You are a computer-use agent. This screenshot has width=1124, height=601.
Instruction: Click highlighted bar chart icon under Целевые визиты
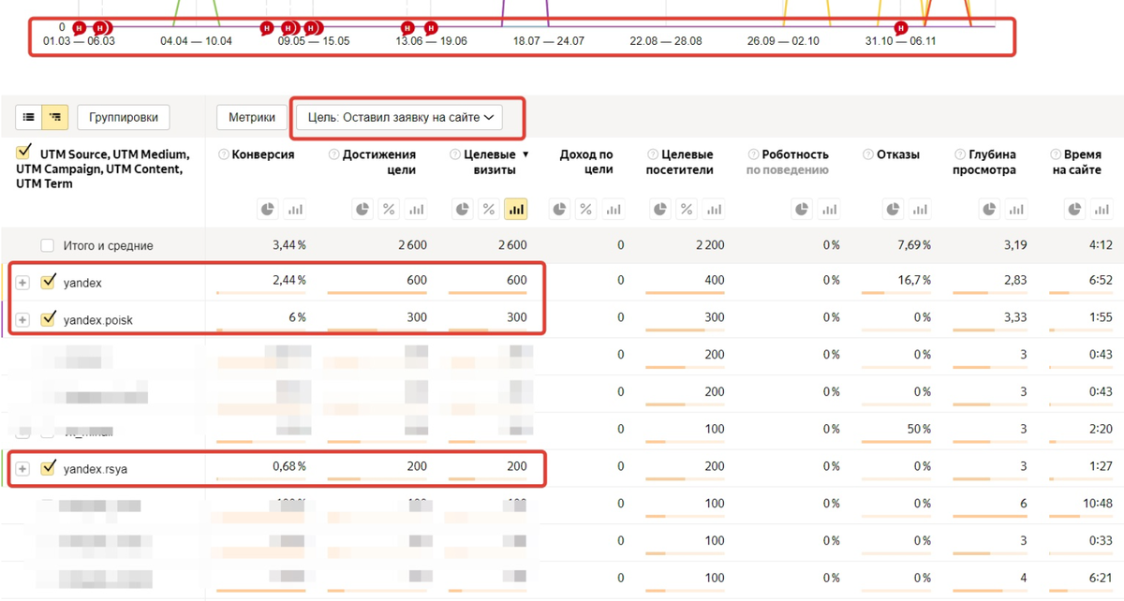tap(516, 210)
